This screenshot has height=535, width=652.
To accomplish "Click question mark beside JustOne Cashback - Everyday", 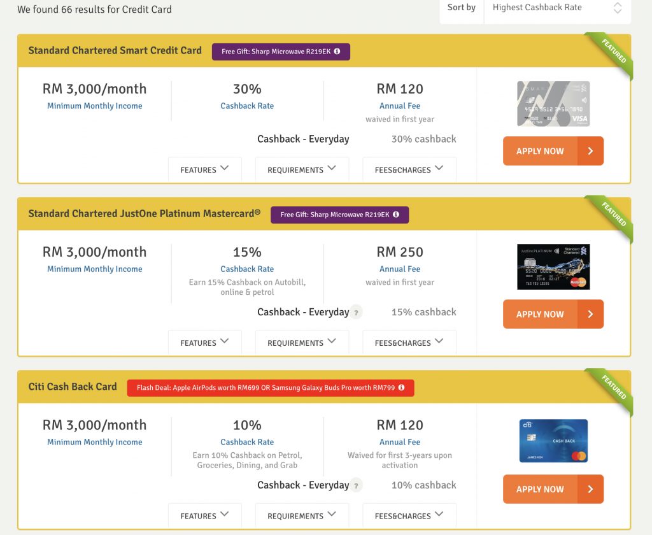I will [x=357, y=313].
